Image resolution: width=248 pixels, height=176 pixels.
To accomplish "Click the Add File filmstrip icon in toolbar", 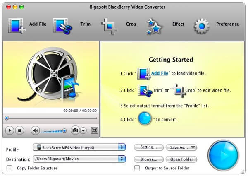I will [17, 26].
